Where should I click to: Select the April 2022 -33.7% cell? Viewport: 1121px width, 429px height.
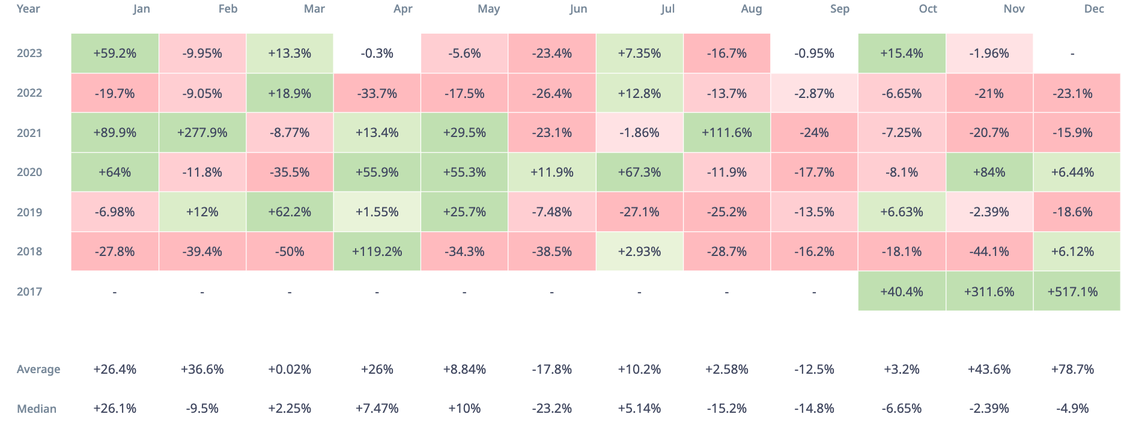tap(377, 93)
